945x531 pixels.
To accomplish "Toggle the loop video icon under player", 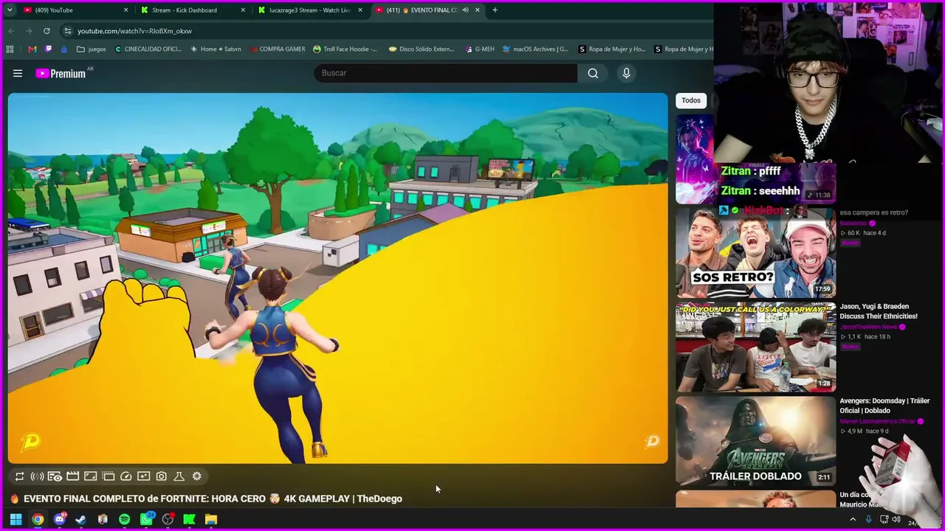I will 20,476.
